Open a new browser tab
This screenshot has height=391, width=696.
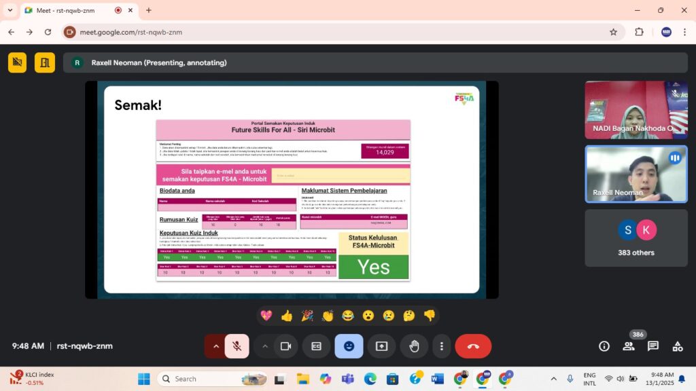coord(149,10)
